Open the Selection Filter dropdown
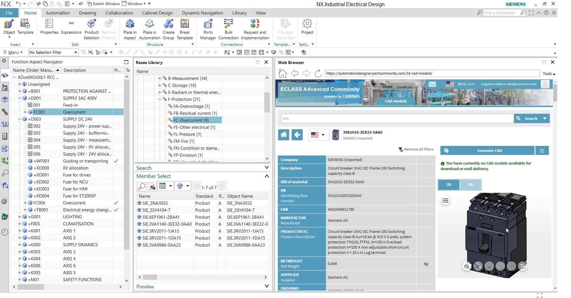The image size is (571, 298). click(53, 52)
